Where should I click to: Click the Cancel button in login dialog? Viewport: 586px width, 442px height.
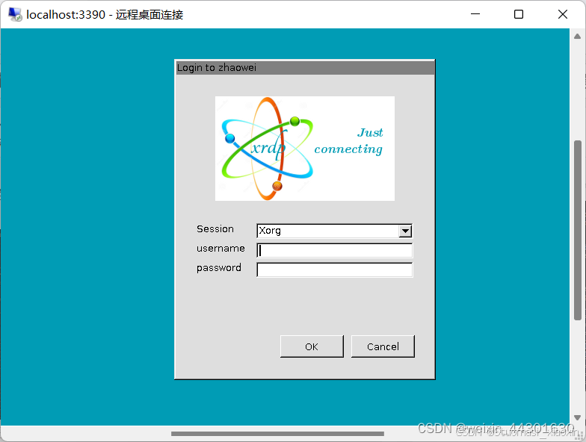coord(383,346)
